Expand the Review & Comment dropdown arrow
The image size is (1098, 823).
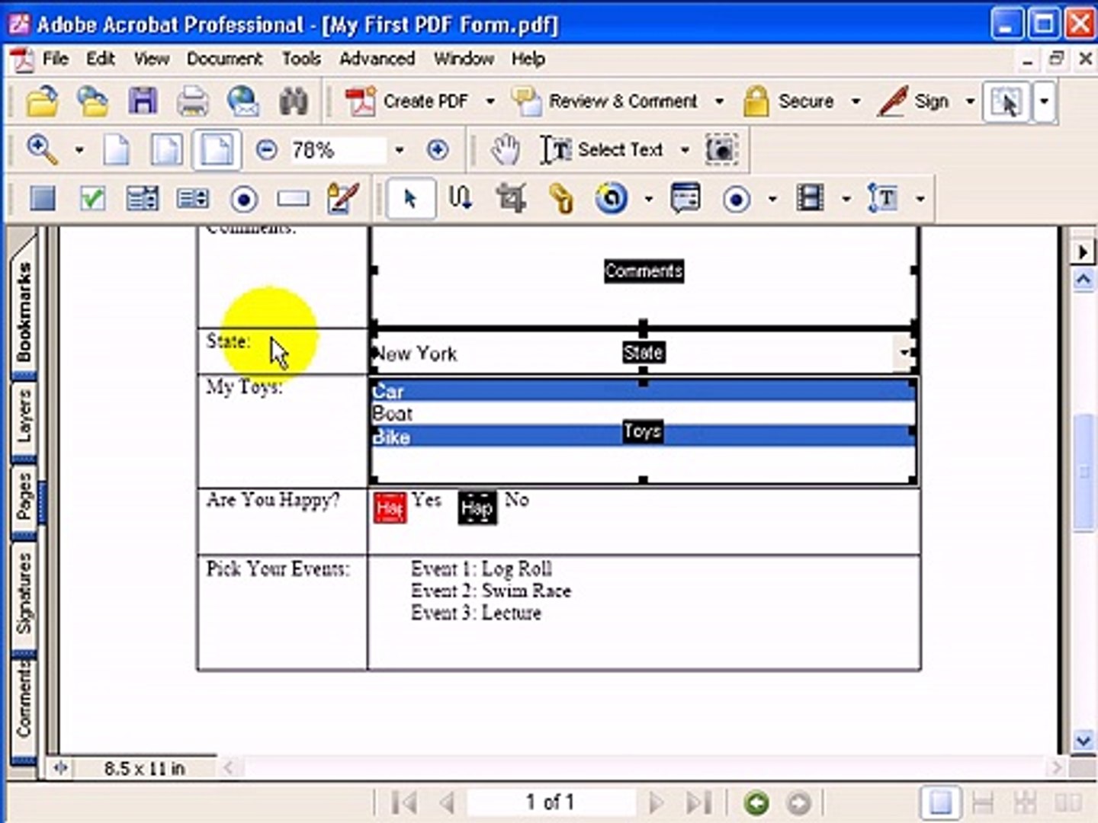[718, 101]
